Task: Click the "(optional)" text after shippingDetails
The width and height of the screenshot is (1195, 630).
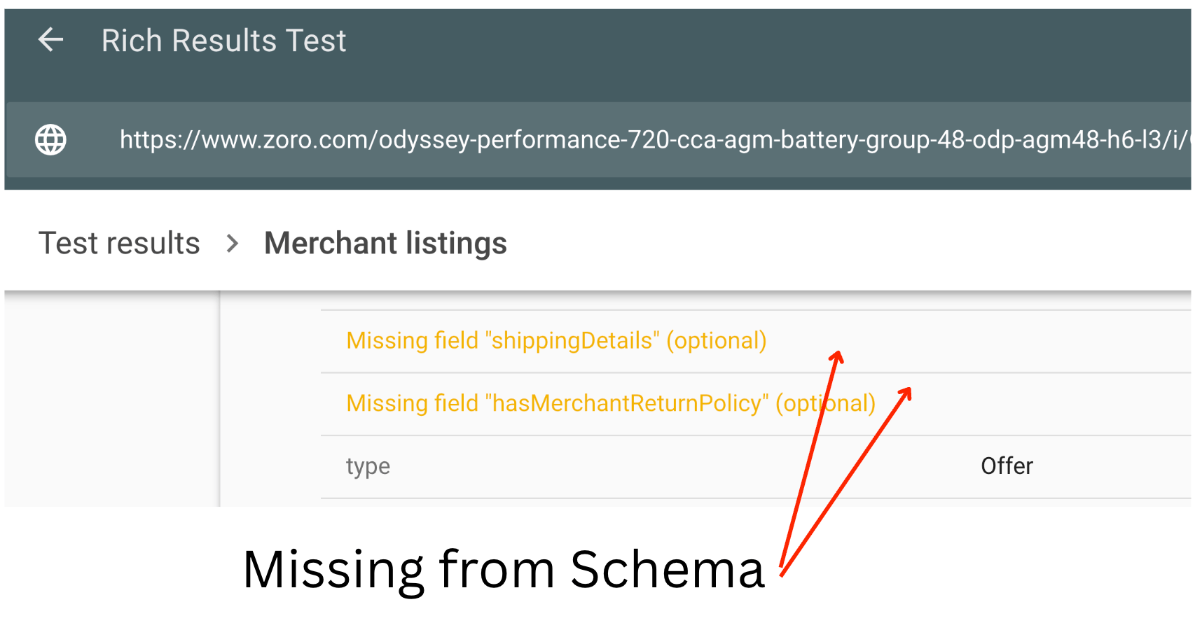Action: click(x=716, y=341)
